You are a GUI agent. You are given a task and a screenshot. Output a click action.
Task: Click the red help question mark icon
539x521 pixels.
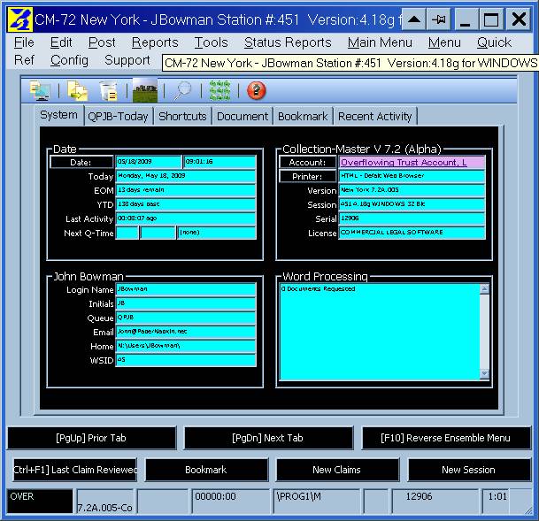click(257, 90)
